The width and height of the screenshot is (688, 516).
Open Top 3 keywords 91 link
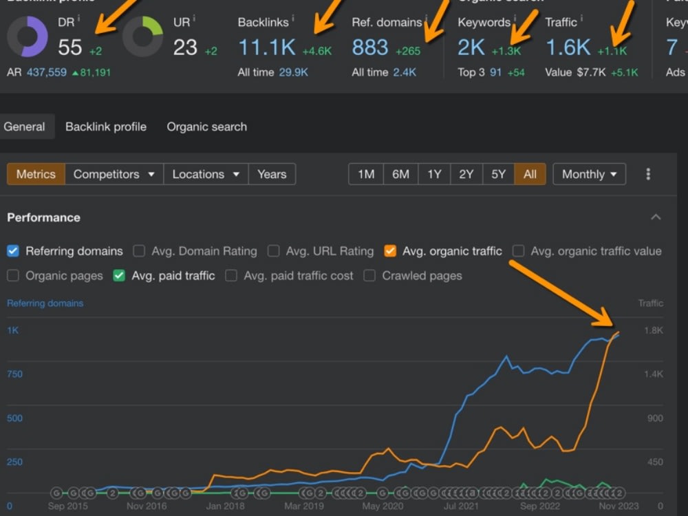[495, 72]
